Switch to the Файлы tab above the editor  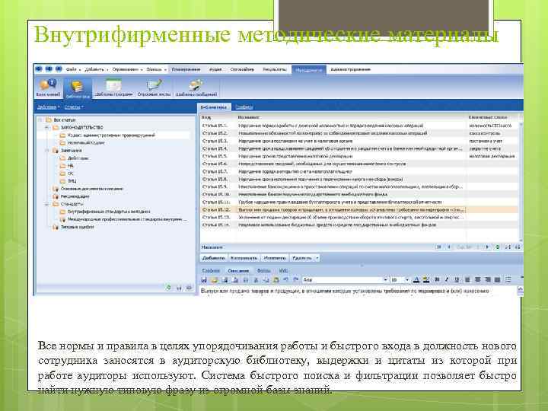point(263,271)
